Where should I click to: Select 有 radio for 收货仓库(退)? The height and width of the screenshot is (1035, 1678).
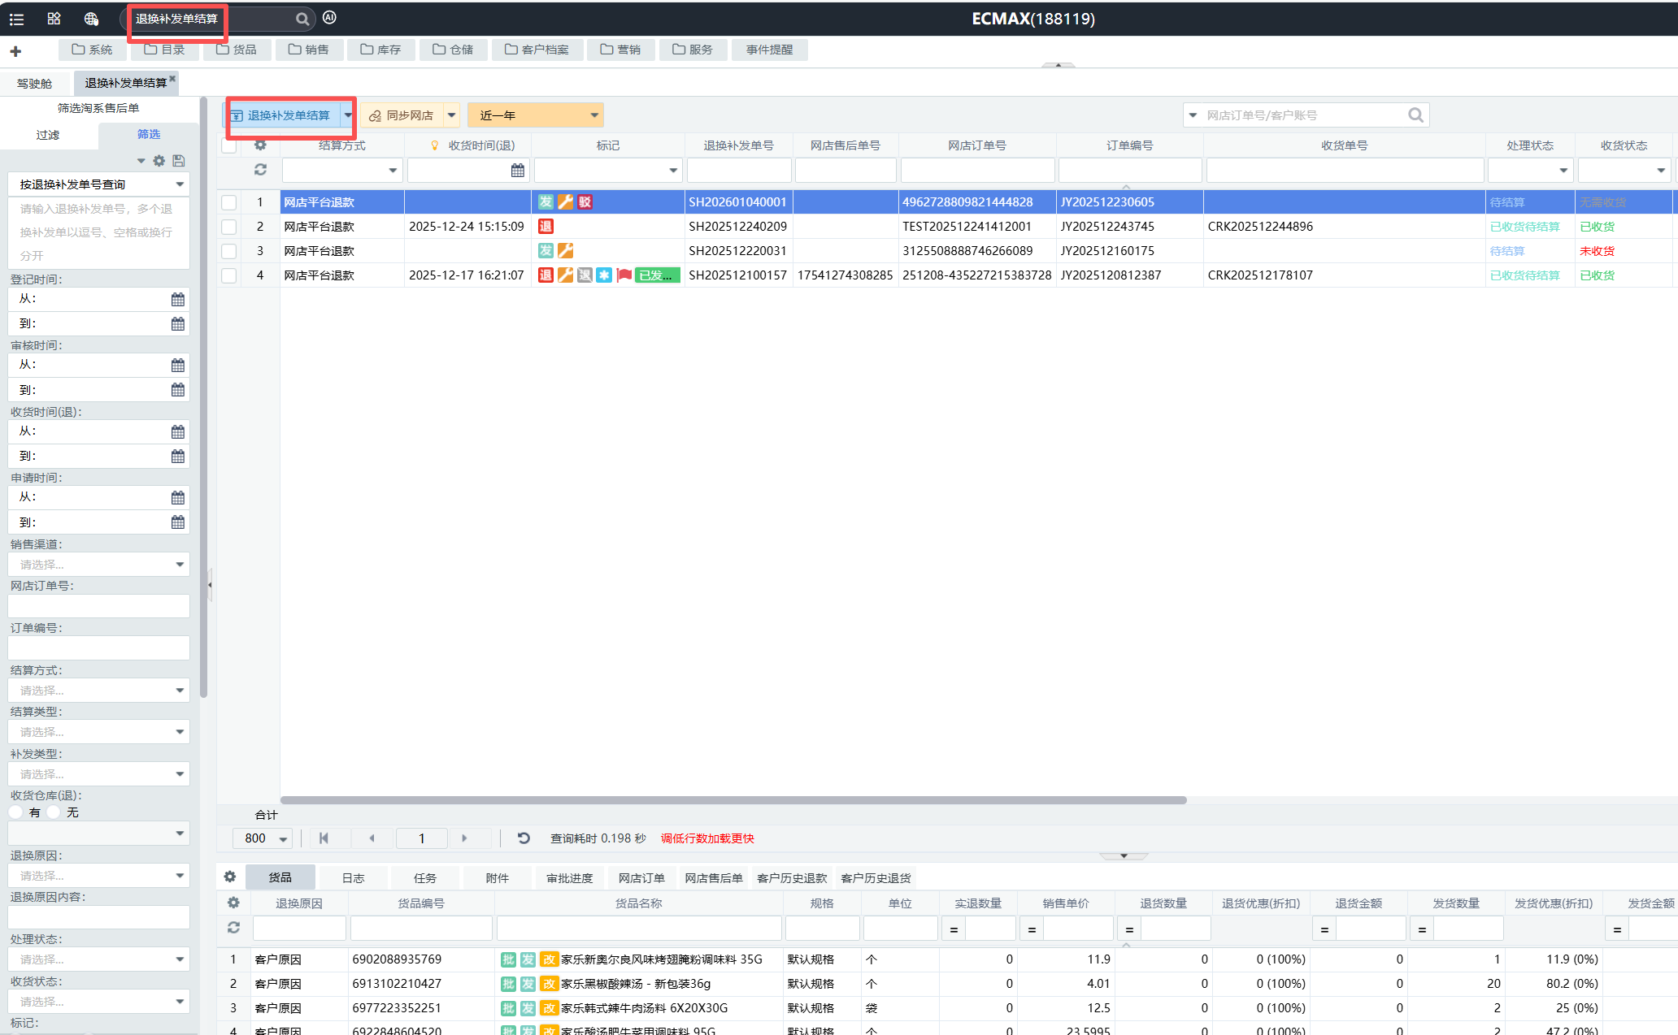(16, 812)
